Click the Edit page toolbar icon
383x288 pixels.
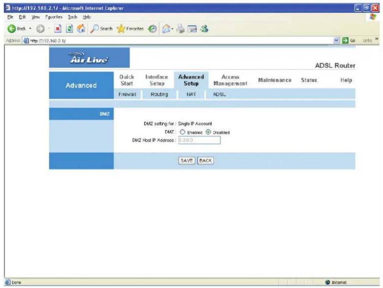pyautogui.click(x=192, y=29)
